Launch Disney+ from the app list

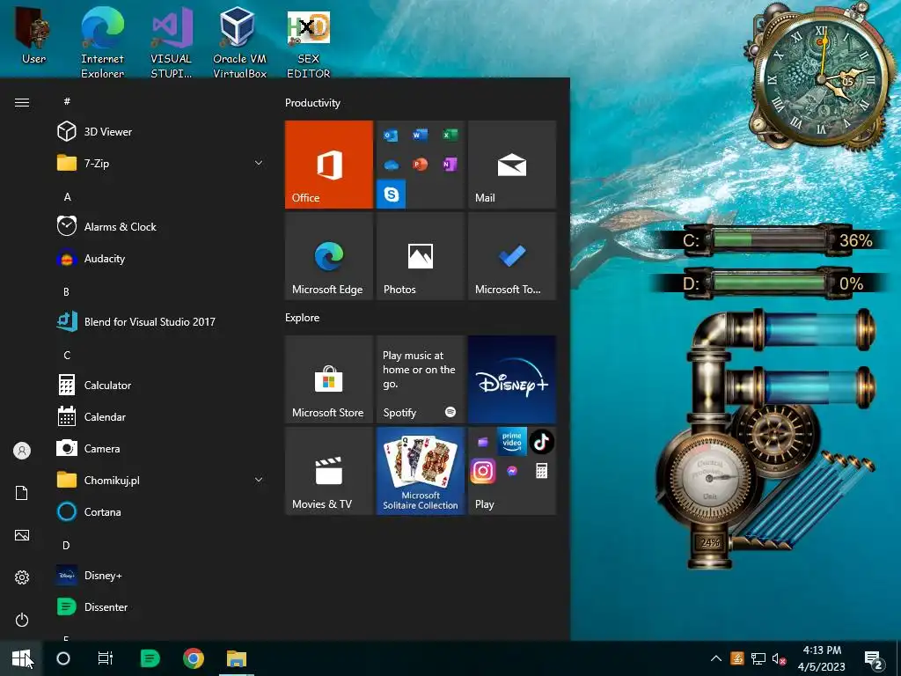tap(90, 576)
